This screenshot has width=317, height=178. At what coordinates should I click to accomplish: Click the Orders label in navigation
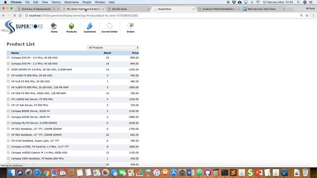coord(131,32)
